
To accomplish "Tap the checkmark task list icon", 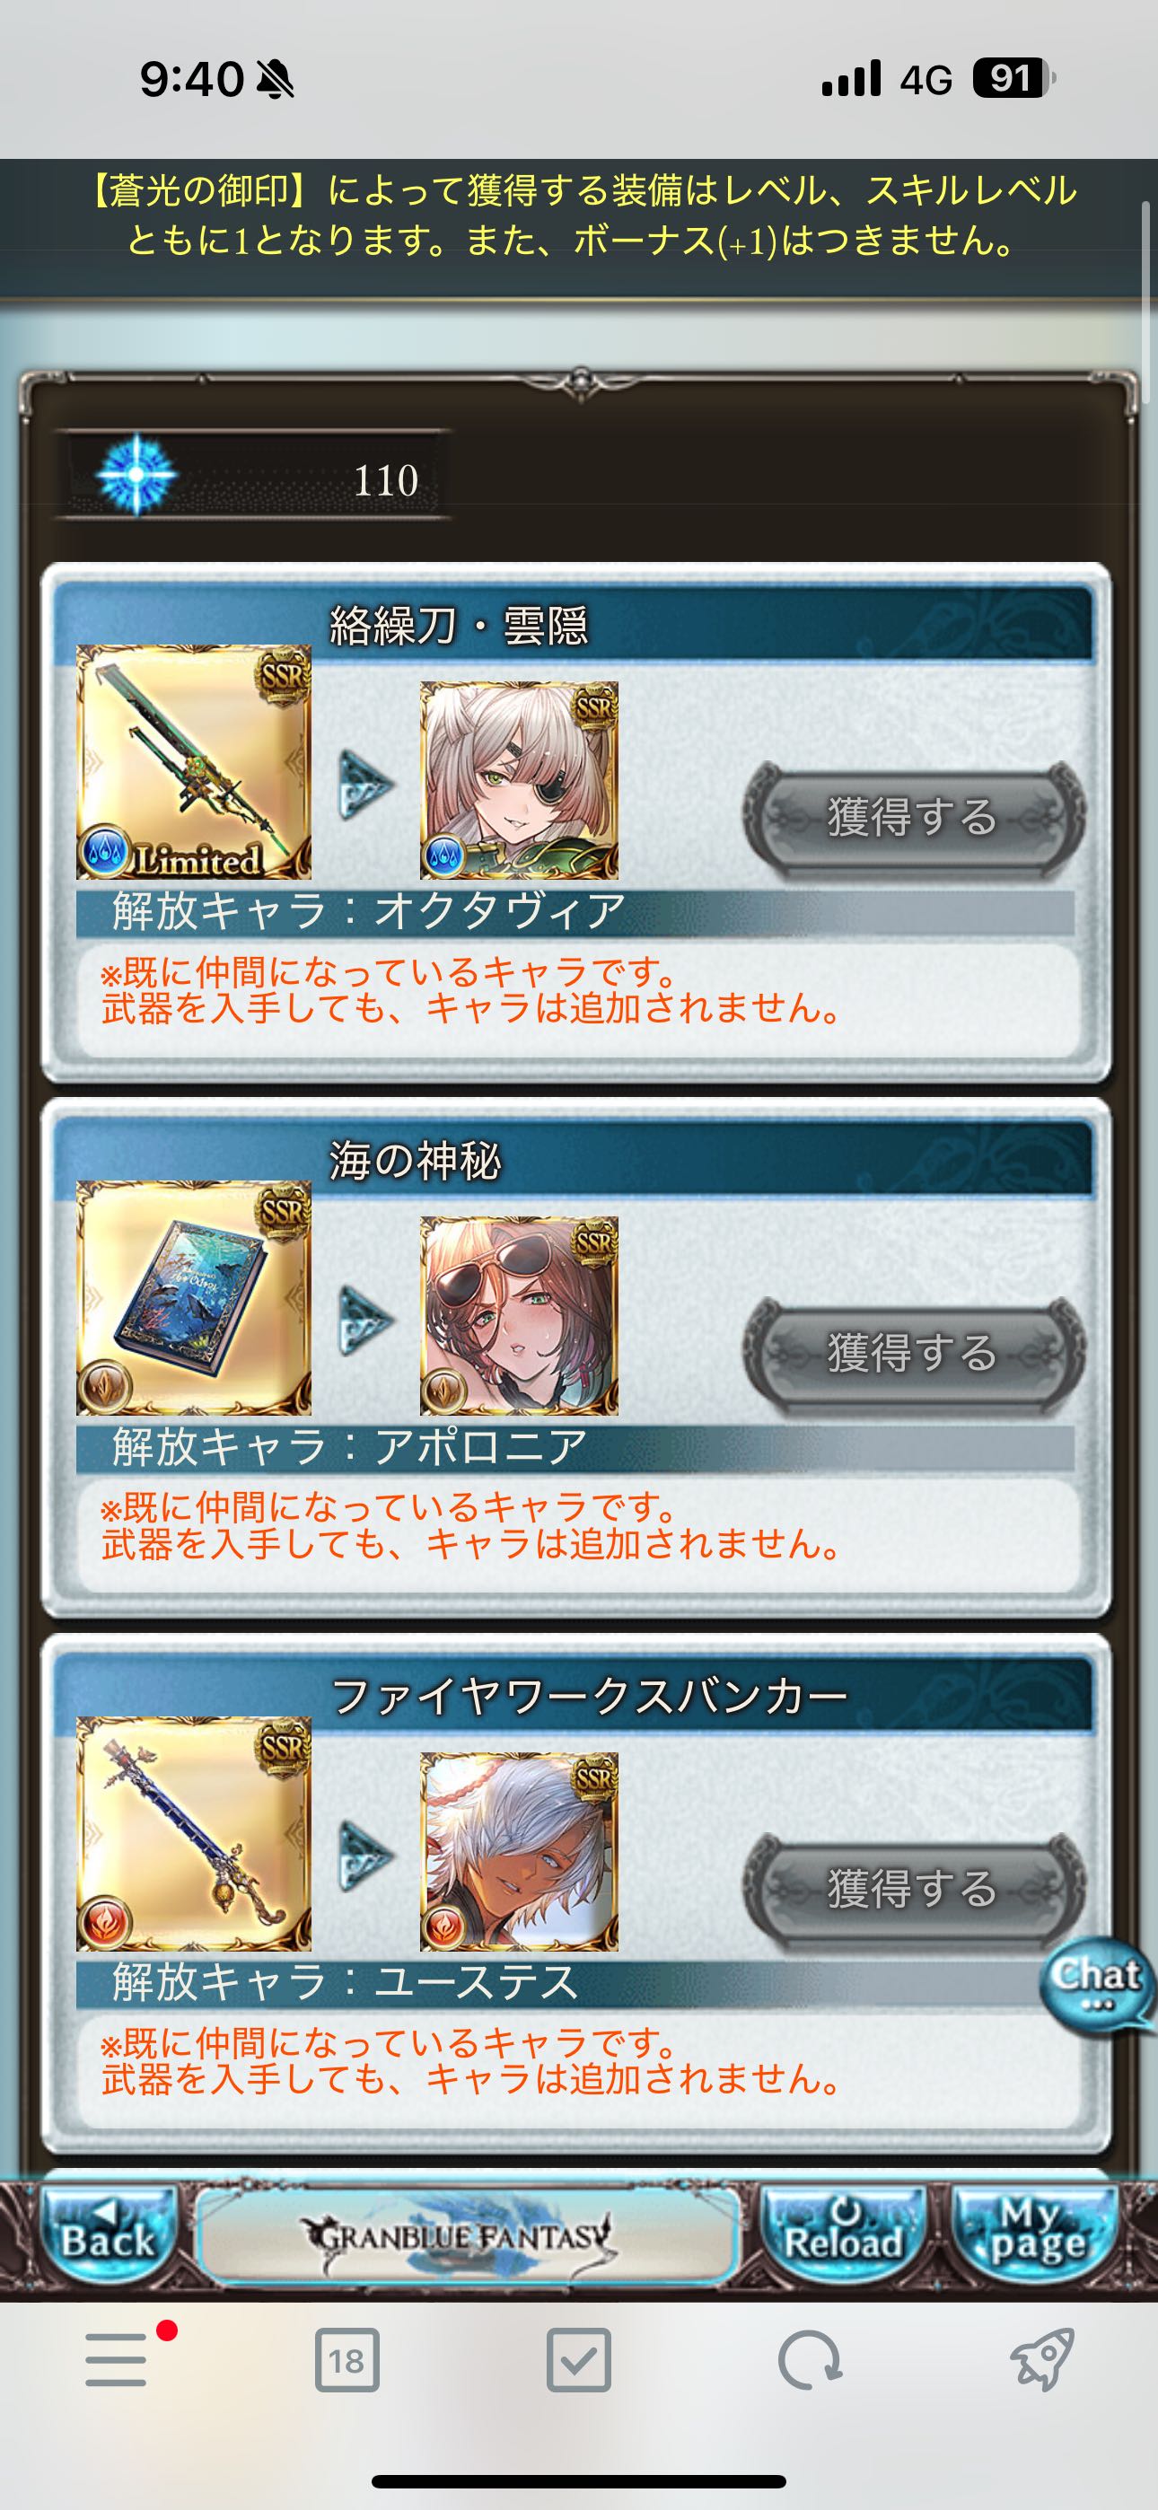I will (579, 2360).
